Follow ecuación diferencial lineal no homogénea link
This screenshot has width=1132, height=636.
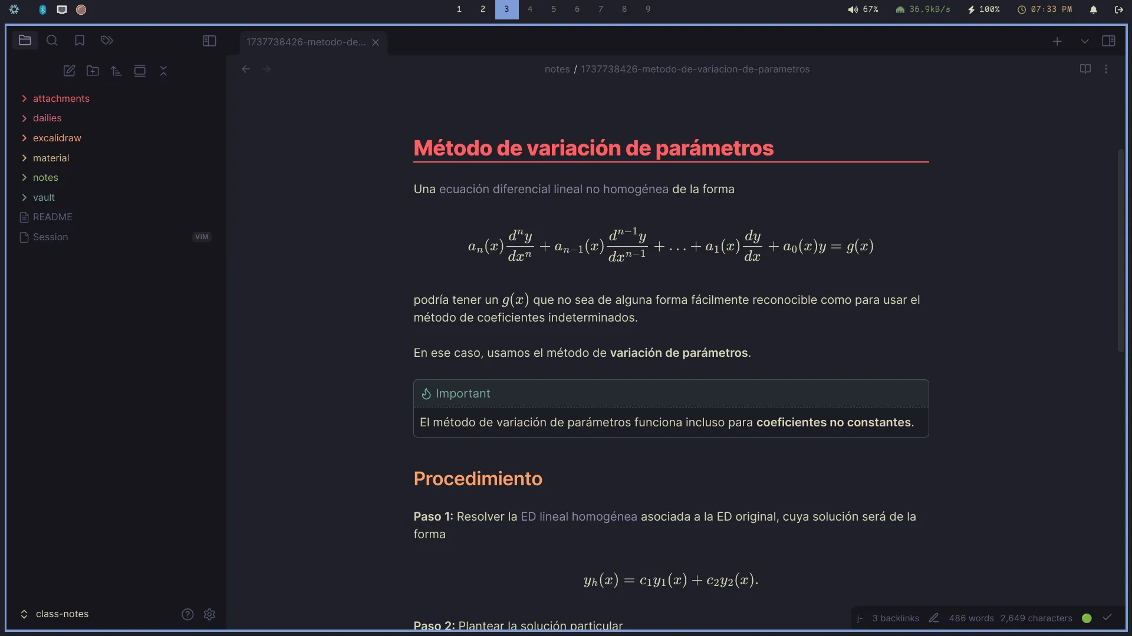click(x=554, y=189)
